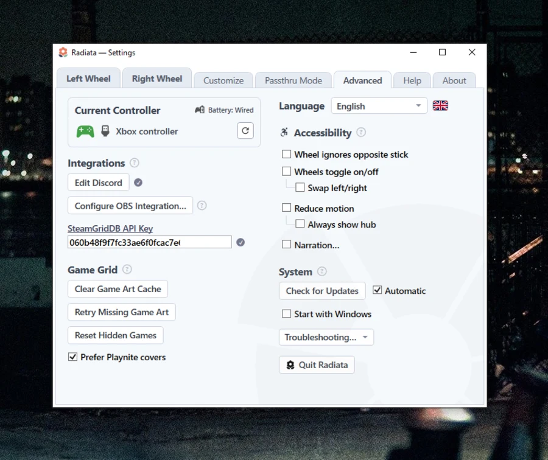Toggle the Narration checkbox
548x460 pixels.
click(x=286, y=245)
